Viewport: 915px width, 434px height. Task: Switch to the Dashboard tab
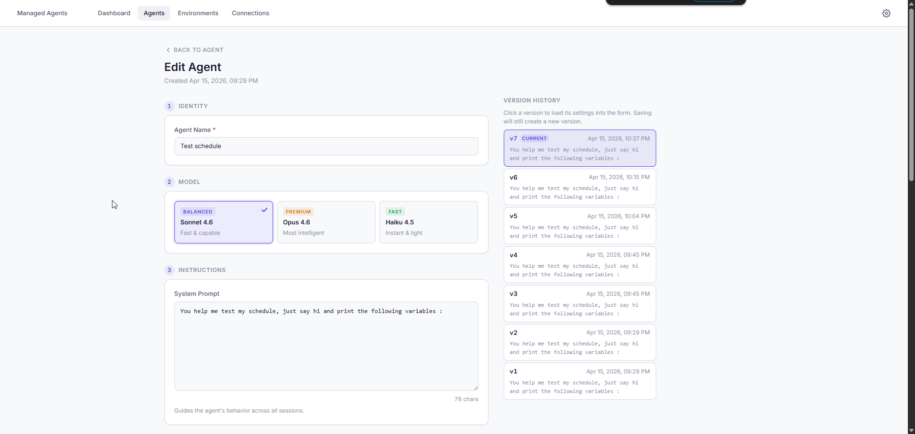[113, 13]
